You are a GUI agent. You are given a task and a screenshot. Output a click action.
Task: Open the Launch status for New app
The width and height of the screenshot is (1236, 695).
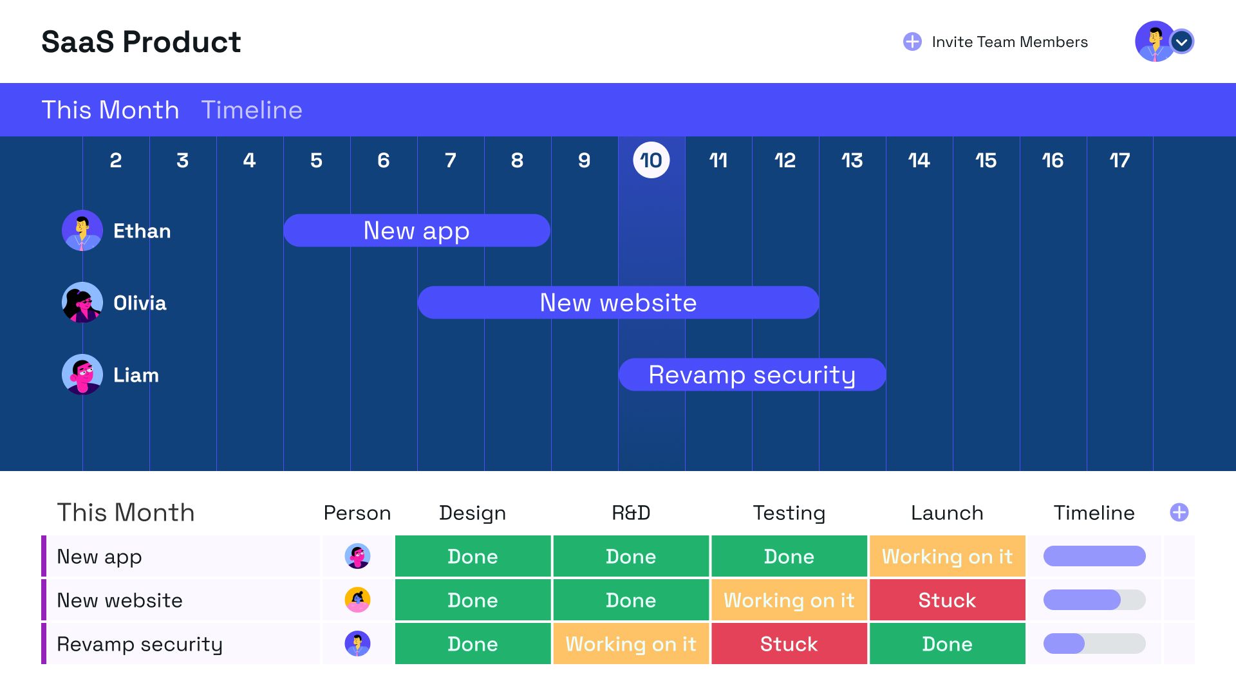tap(947, 556)
